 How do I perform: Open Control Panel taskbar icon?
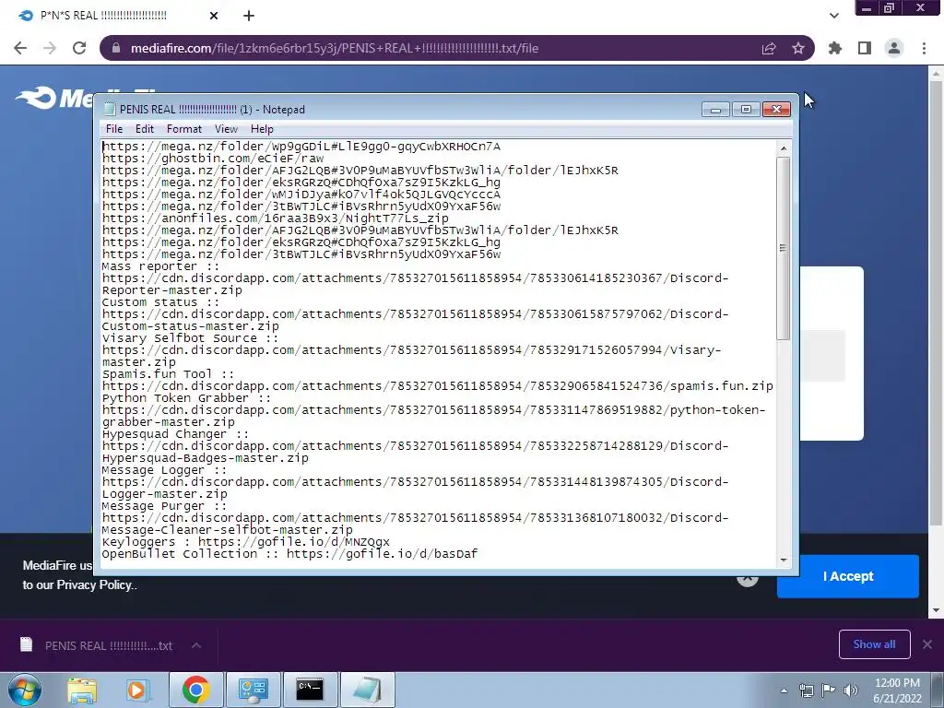pos(253,690)
